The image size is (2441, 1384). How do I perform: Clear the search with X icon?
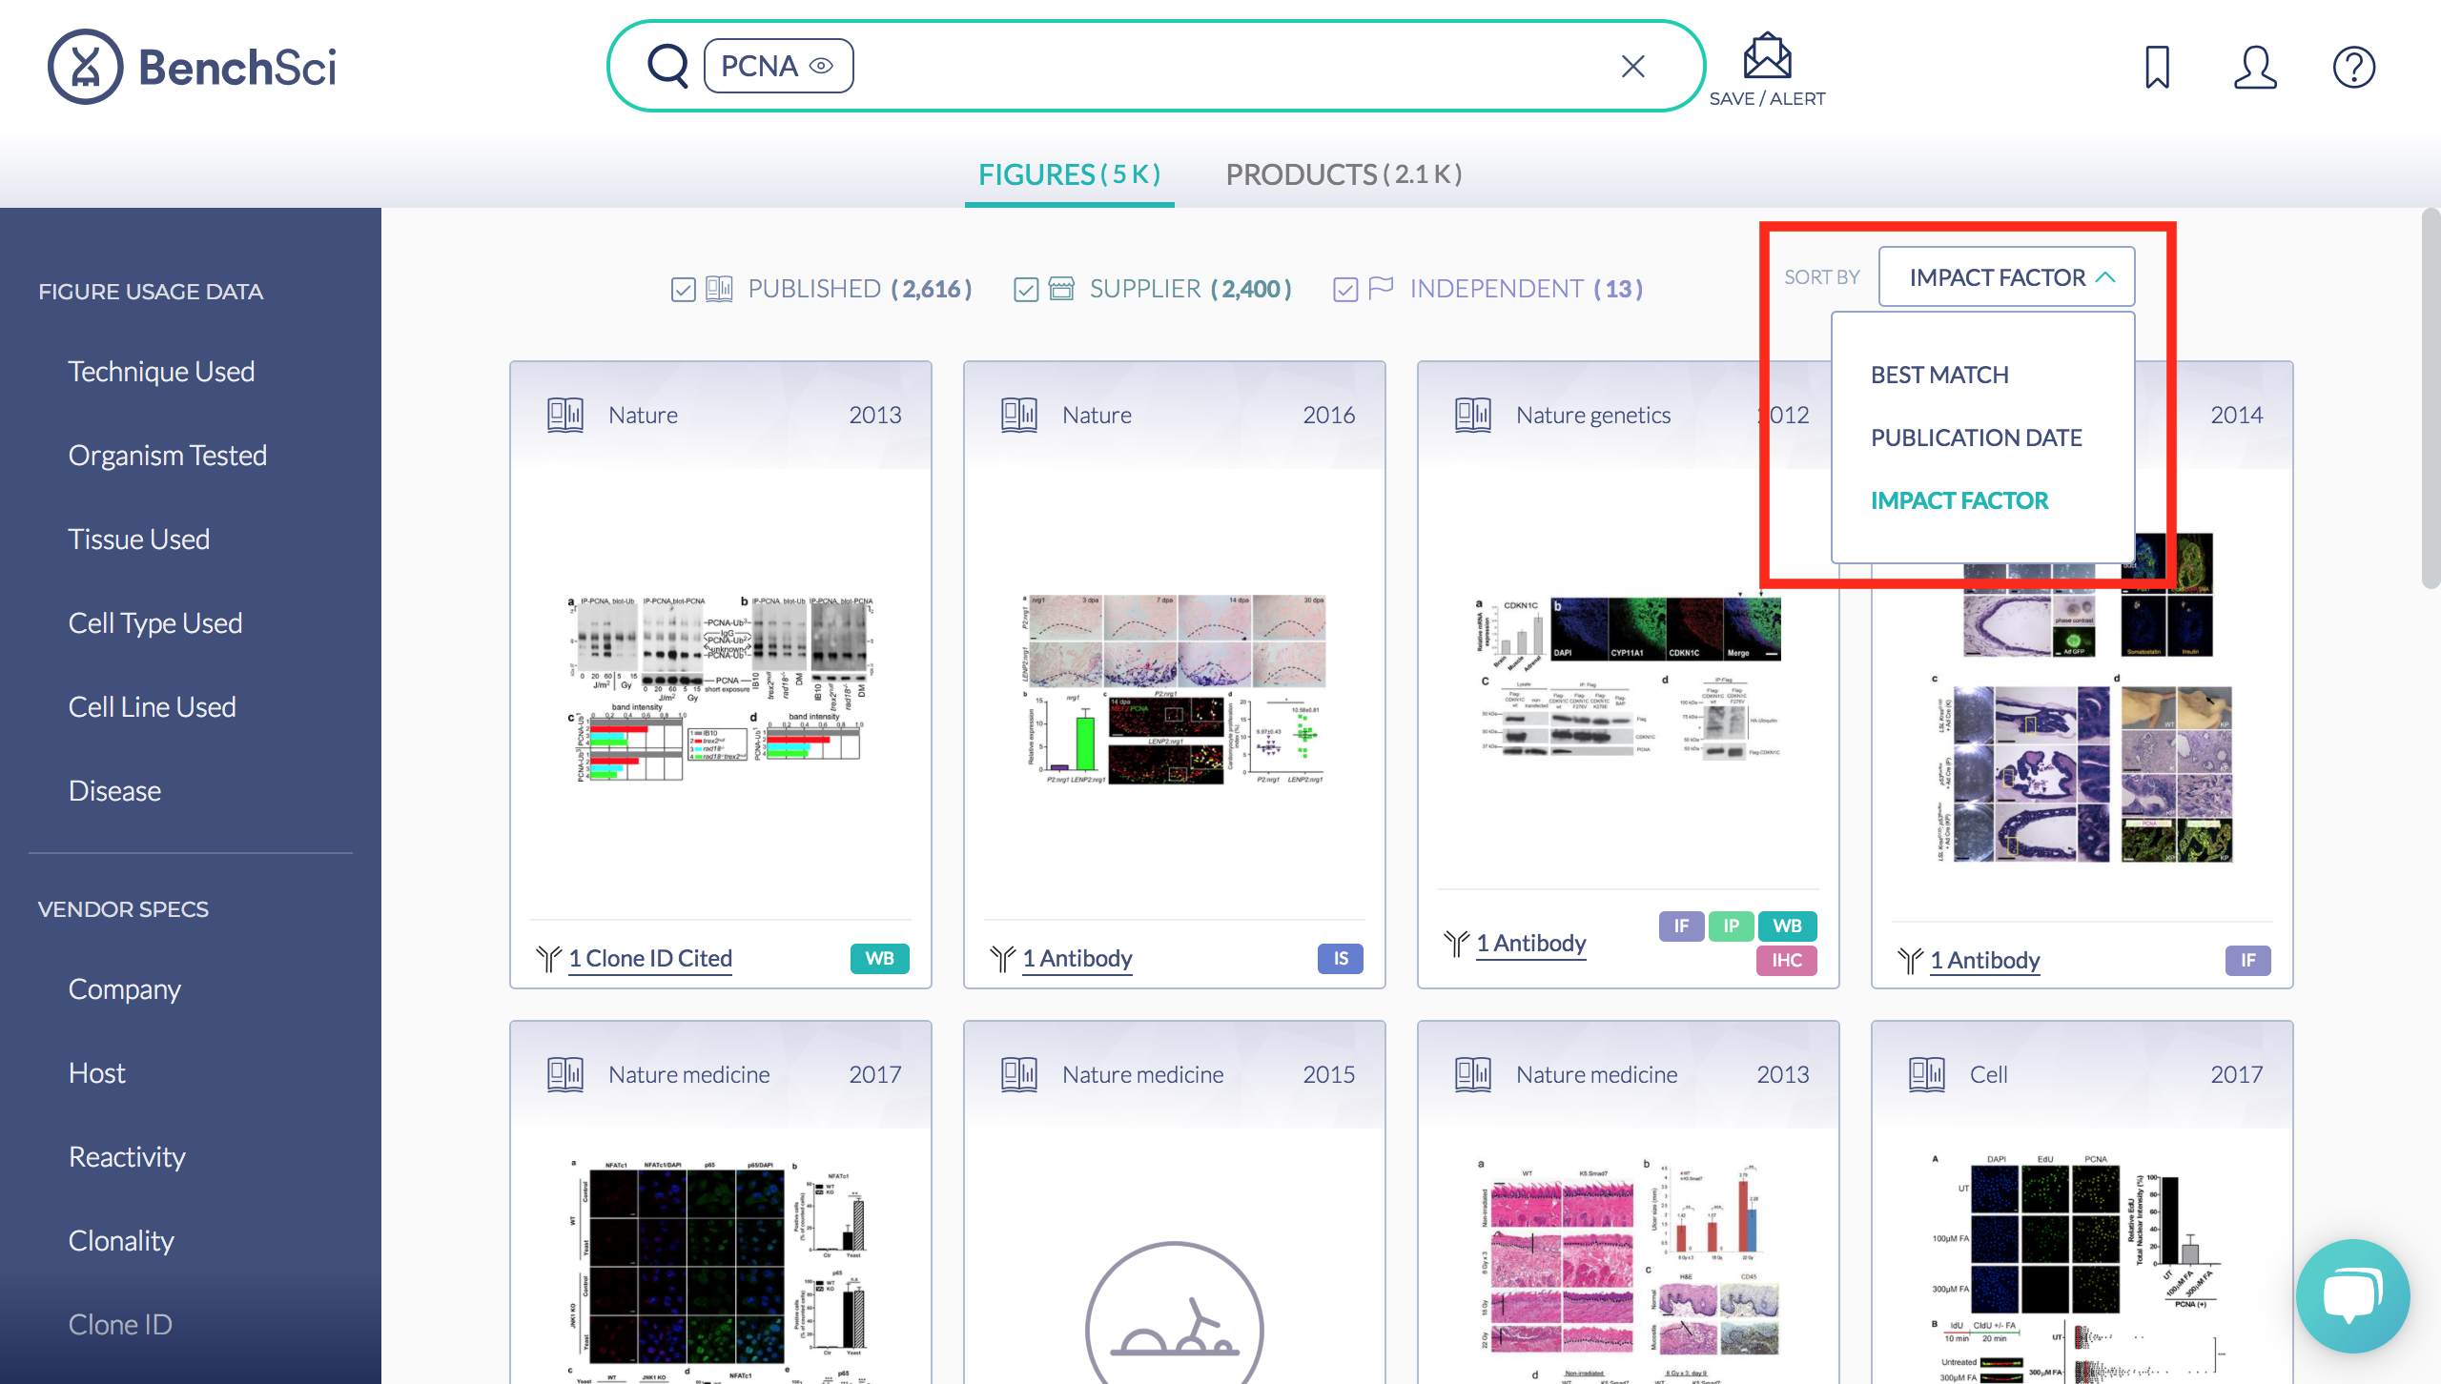(1633, 66)
